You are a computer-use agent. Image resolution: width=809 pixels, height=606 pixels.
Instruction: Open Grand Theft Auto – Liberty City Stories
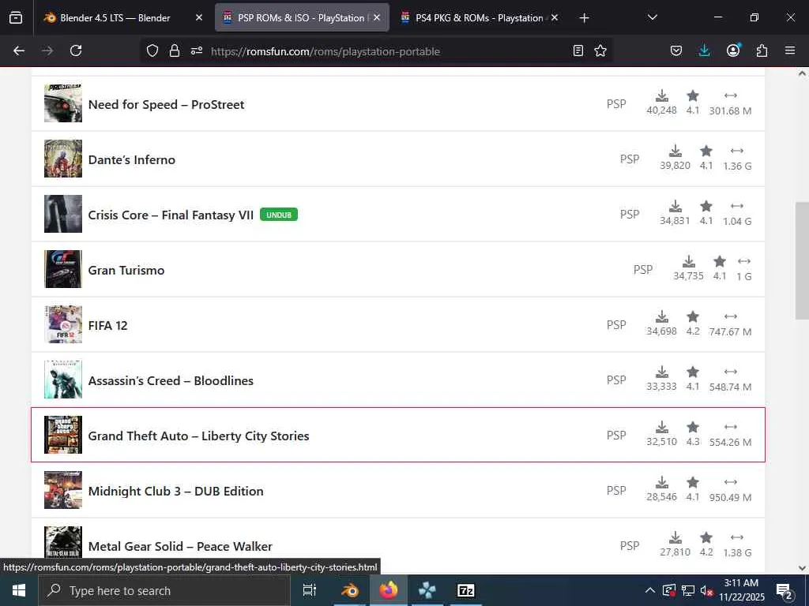coord(198,436)
